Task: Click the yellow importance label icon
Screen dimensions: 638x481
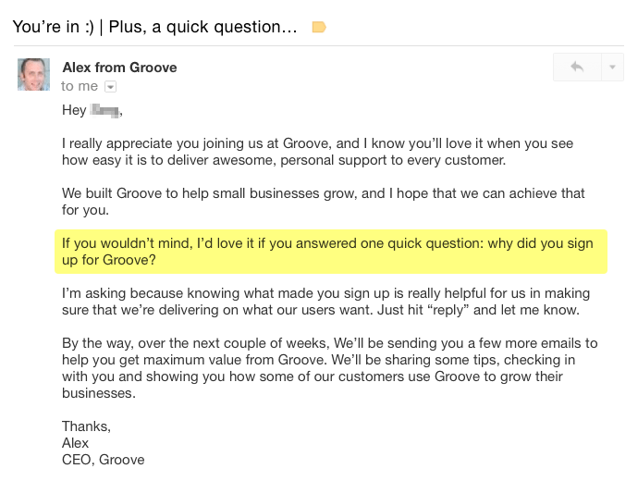Action: pos(319,27)
